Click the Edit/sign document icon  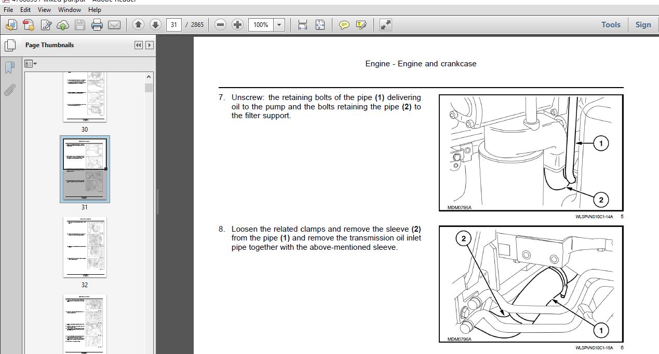[46, 24]
